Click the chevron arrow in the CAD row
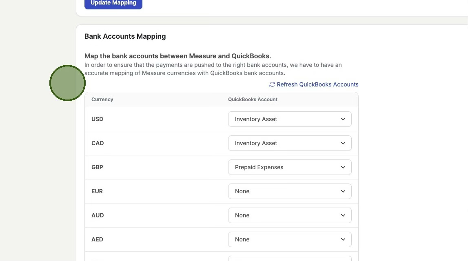 pyautogui.click(x=343, y=143)
